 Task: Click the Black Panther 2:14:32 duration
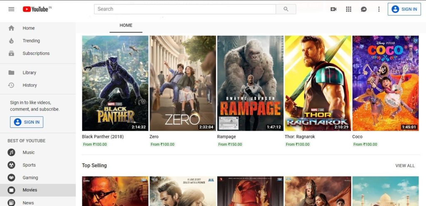point(139,127)
